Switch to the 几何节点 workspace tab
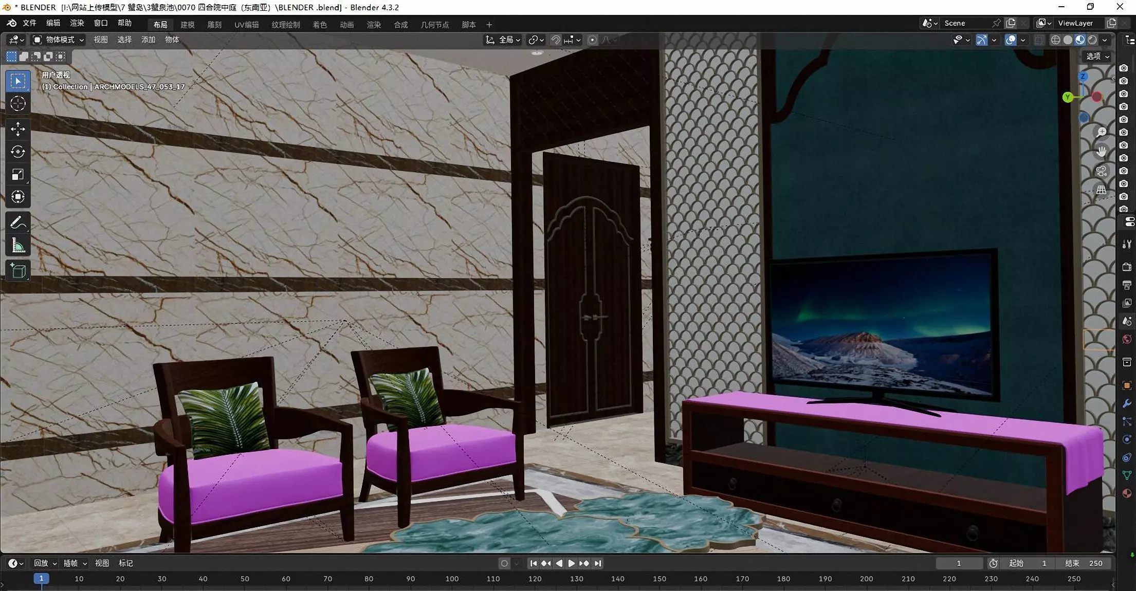 click(435, 25)
